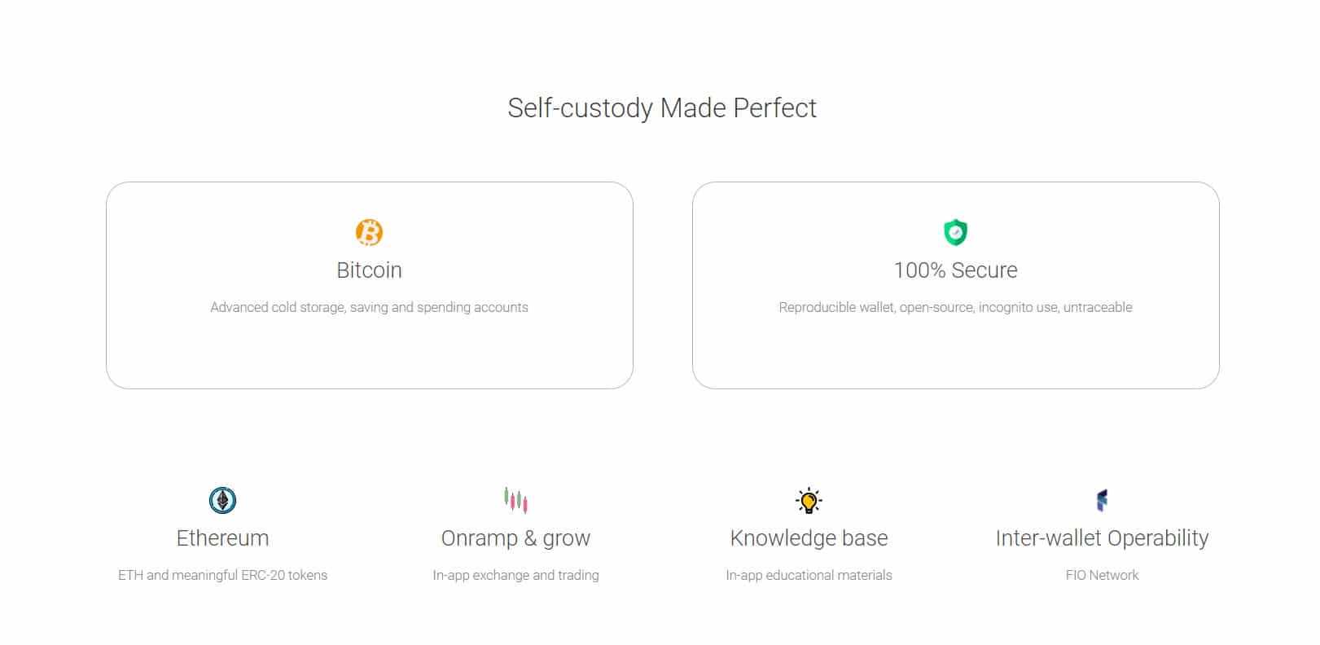
Task: Click the orange Bitcoin logo icon
Action: click(369, 232)
